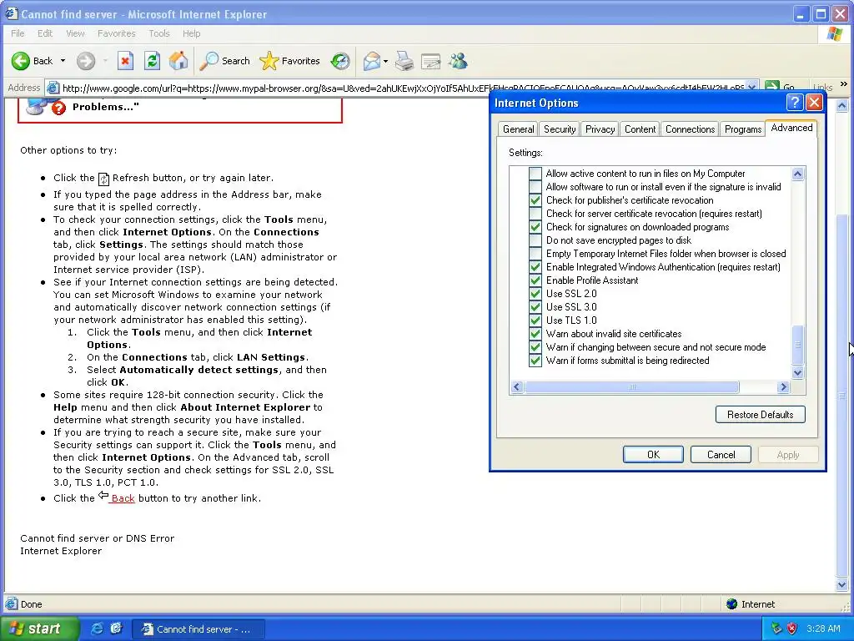The width and height of the screenshot is (854, 641).
Task: Enable Empty Temporary Internet Files folder option
Action: pos(535,254)
